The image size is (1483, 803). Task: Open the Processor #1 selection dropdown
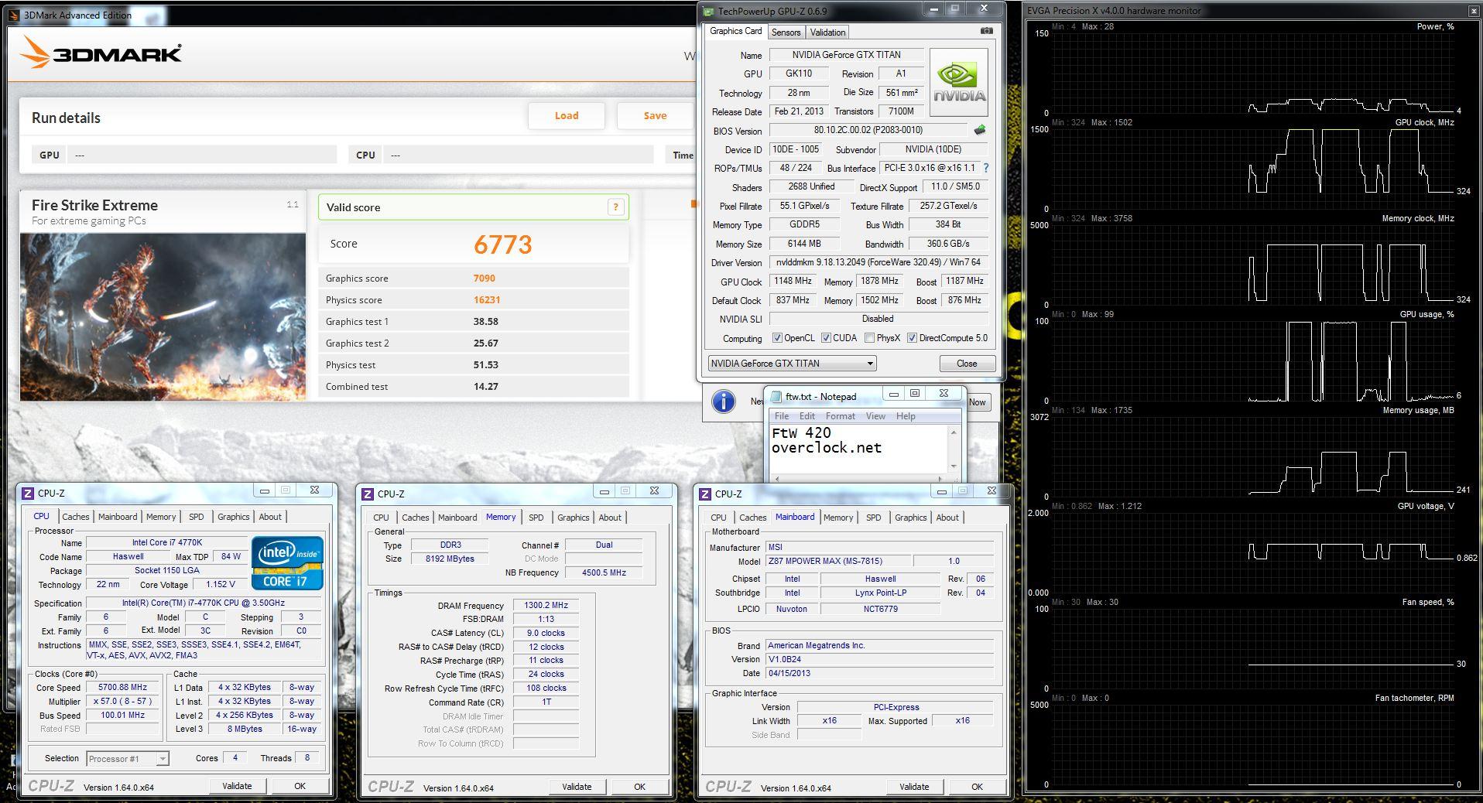(x=128, y=758)
